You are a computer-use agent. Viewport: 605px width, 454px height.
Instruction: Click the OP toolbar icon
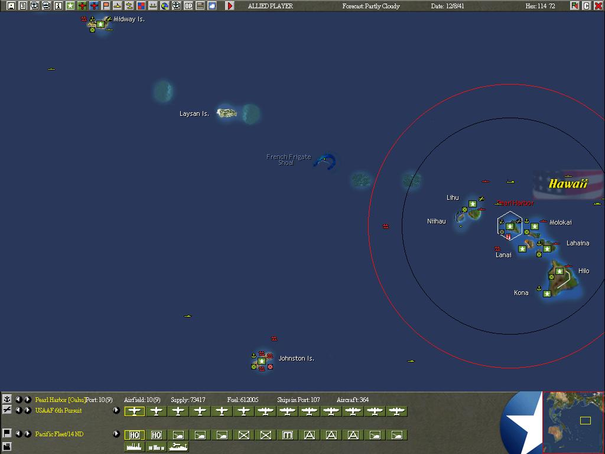188,6
